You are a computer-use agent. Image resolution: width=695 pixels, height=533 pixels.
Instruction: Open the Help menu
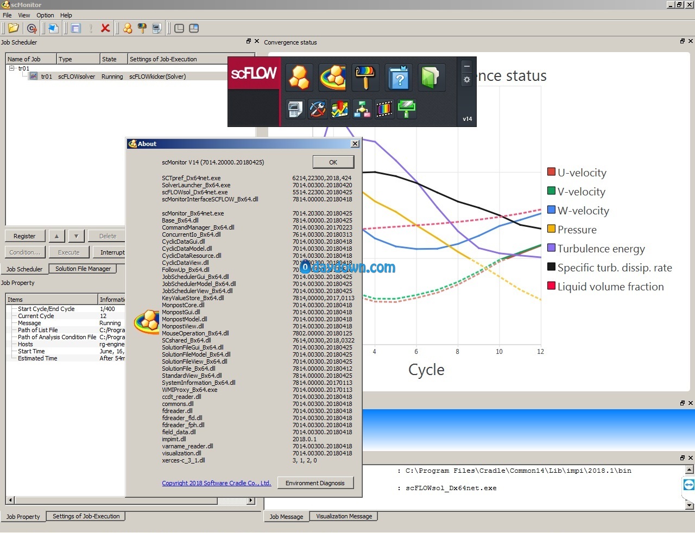click(66, 15)
